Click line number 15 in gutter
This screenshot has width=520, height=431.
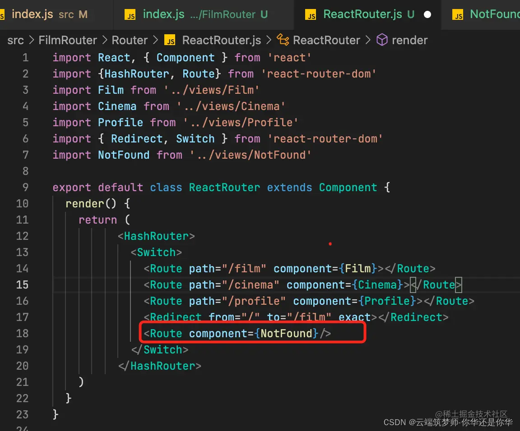22,285
